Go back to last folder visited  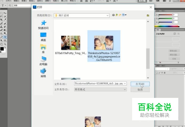pyautogui.click(x=113, y=15)
